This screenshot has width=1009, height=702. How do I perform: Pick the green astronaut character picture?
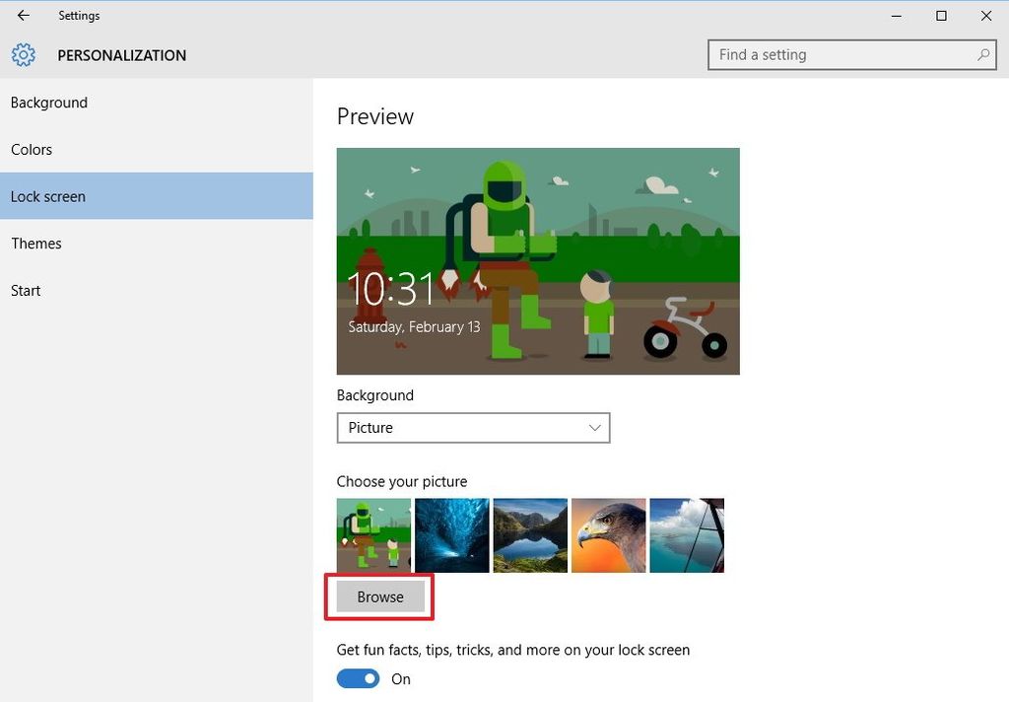pyautogui.click(x=373, y=535)
